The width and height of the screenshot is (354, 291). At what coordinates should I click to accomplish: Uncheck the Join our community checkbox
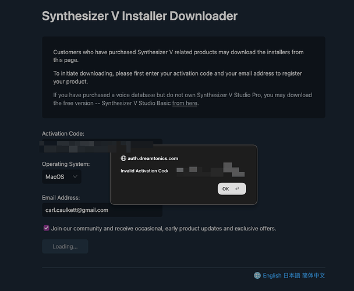click(x=46, y=228)
